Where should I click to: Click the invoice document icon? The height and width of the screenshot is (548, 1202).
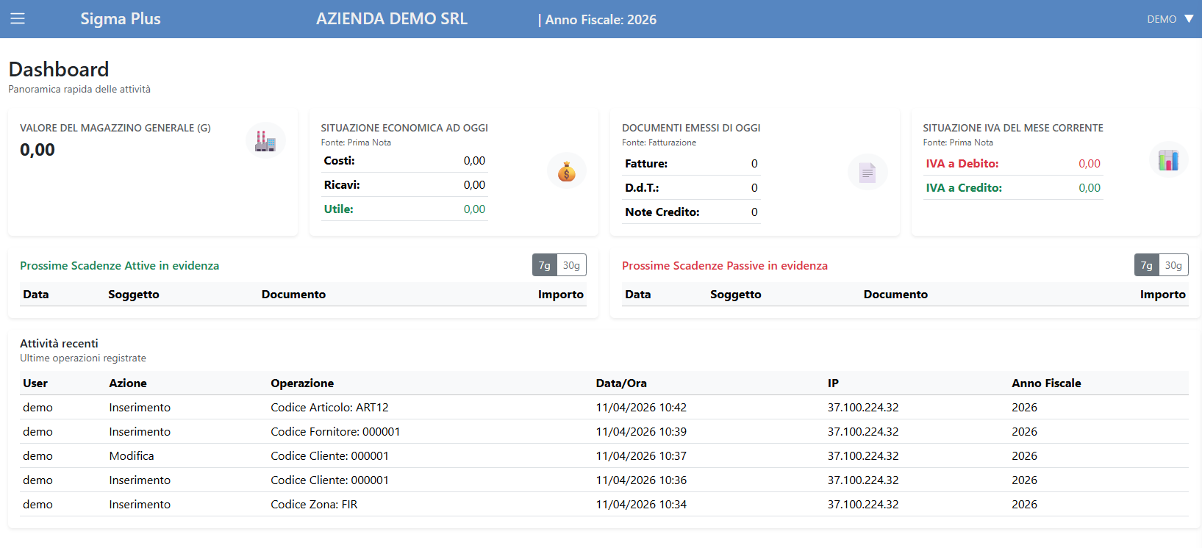point(867,173)
